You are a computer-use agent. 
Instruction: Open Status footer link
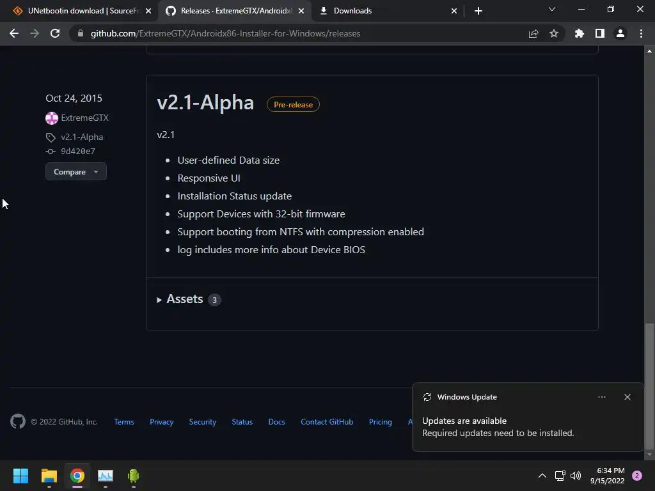coord(242,422)
